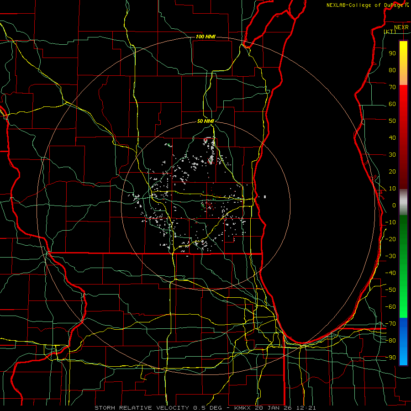Click the -30 value on velocity scale
The image size is (411, 411).
[390, 256]
